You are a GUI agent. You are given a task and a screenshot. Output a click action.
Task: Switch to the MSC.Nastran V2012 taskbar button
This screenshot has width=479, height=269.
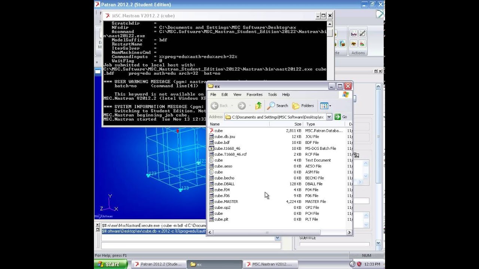click(x=270, y=264)
